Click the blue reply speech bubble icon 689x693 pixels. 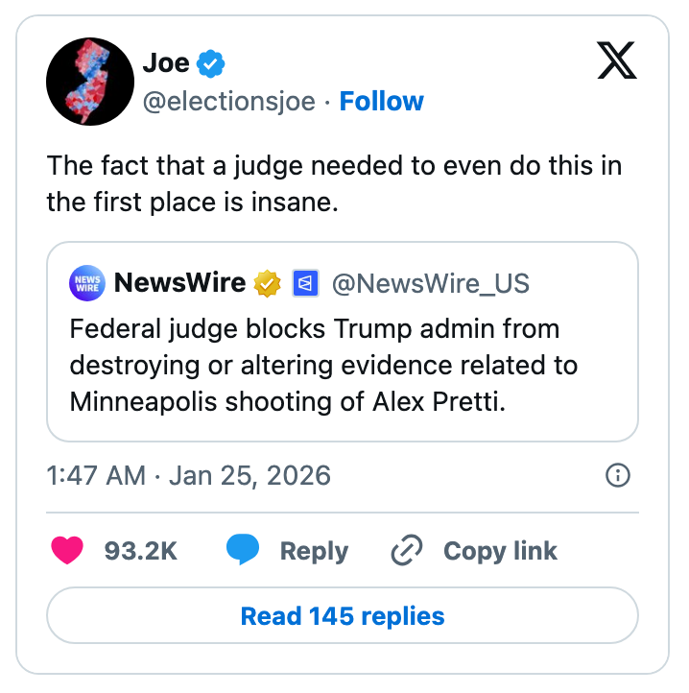coord(243,550)
